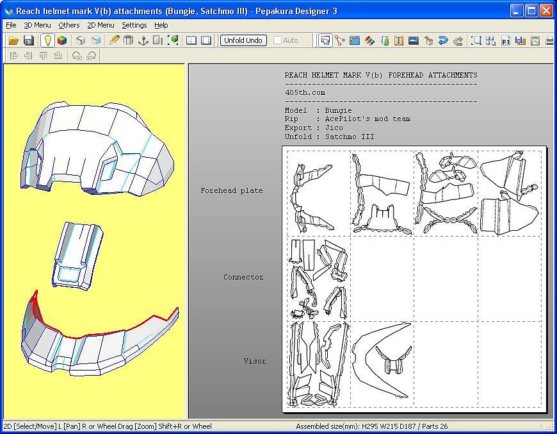Open a file with the folder icon
Image resolution: width=557 pixels, height=434 pixels.
(13, 40)
